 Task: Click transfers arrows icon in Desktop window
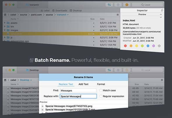click(x=109, y=70)
